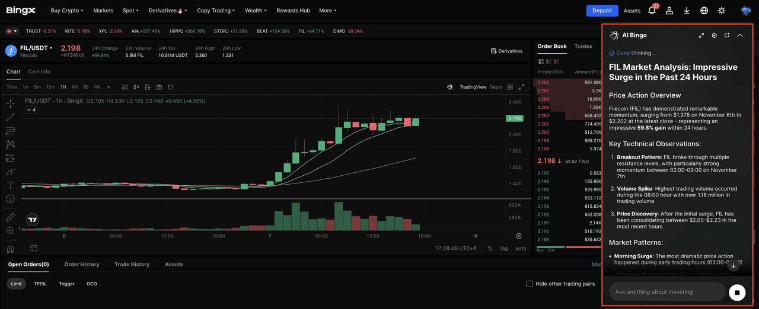This screenshot has width=759, height=309.
Task: Open the language globe selector
Action: tap(704, 11)
